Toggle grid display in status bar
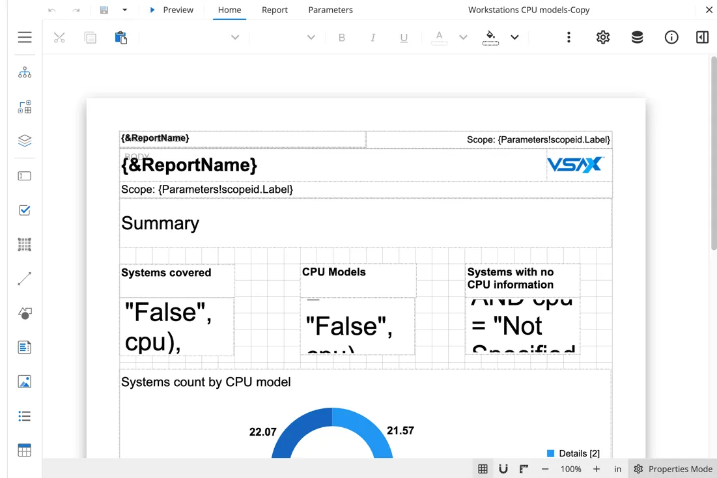The width and height of the screenshot is (717, 478). (x=483, y=469)
